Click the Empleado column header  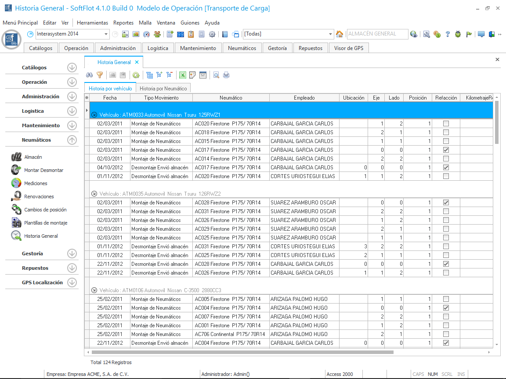point(304,98)
